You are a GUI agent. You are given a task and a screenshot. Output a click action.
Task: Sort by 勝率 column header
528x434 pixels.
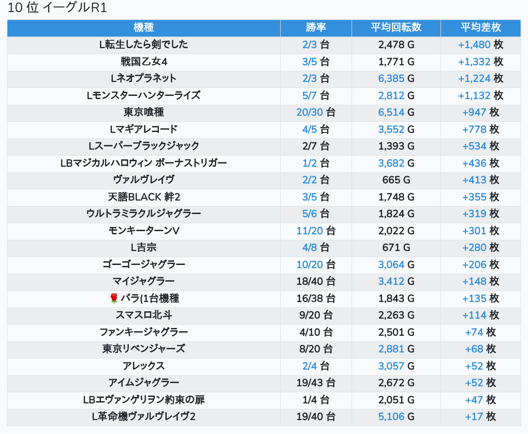tap(316, 28)
